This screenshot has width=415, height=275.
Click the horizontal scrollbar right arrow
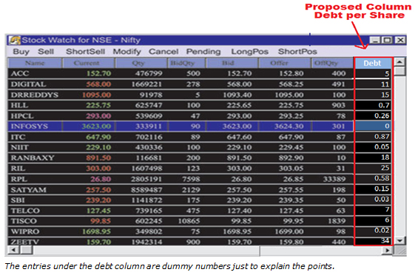(388, 250)
